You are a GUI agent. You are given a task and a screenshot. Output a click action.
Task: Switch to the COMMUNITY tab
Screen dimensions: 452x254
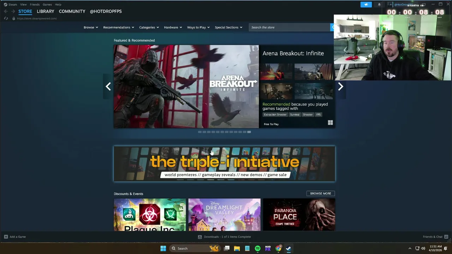click(x=72, y=11)
